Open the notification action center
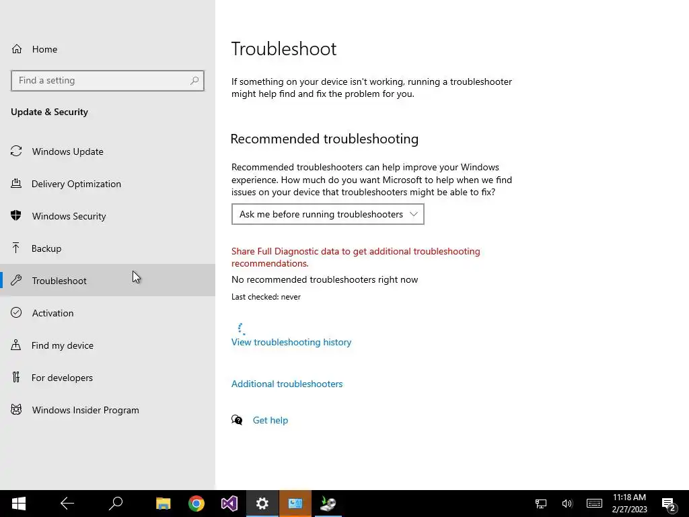Image resolution: width=689 pixels, height=517 pixels. pyautogui.click(x=668, y=504)
